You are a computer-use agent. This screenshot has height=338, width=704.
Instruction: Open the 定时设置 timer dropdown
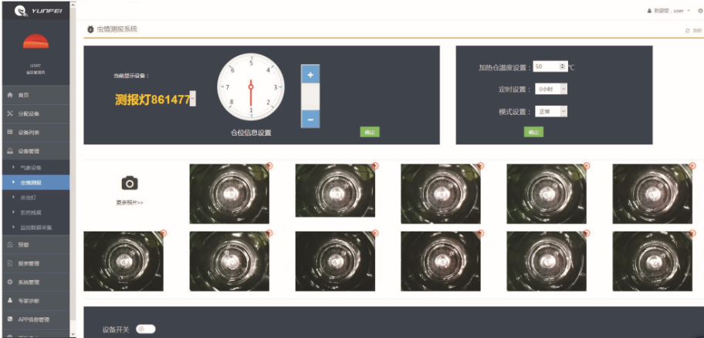(553, 89)
